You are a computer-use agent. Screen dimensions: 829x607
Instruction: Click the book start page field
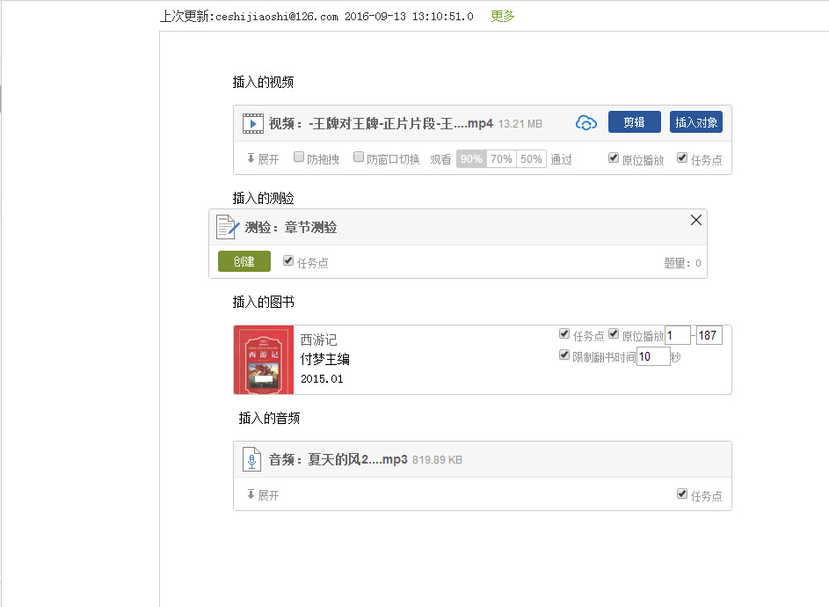(x=678, y=335)
